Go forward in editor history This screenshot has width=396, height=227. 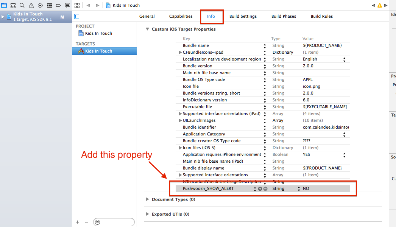[97, 5]
